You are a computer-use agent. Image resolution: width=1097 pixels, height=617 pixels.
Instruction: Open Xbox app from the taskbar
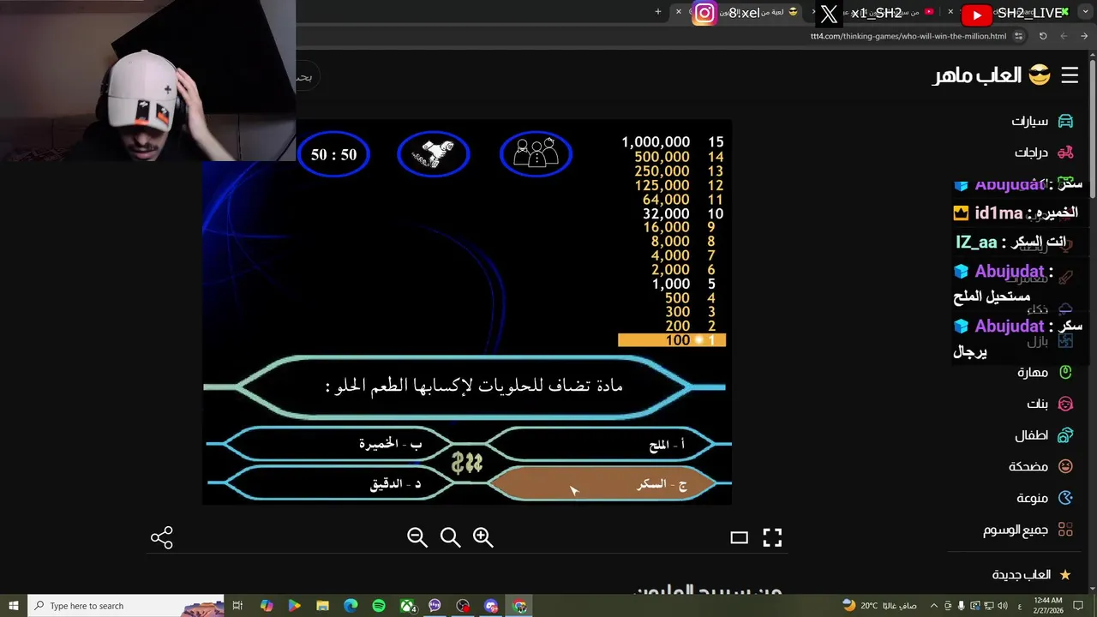pos(407,606)
